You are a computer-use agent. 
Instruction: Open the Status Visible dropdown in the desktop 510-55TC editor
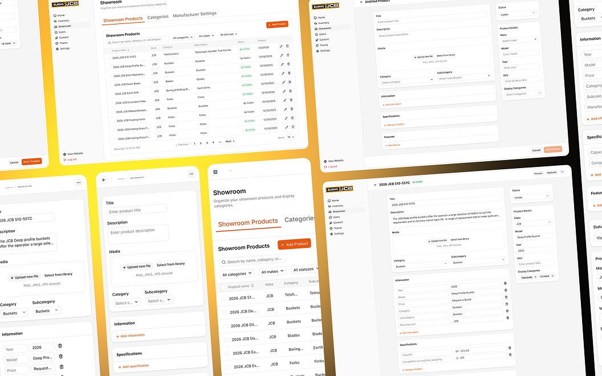pyautogui.click(x=532, y=197)
